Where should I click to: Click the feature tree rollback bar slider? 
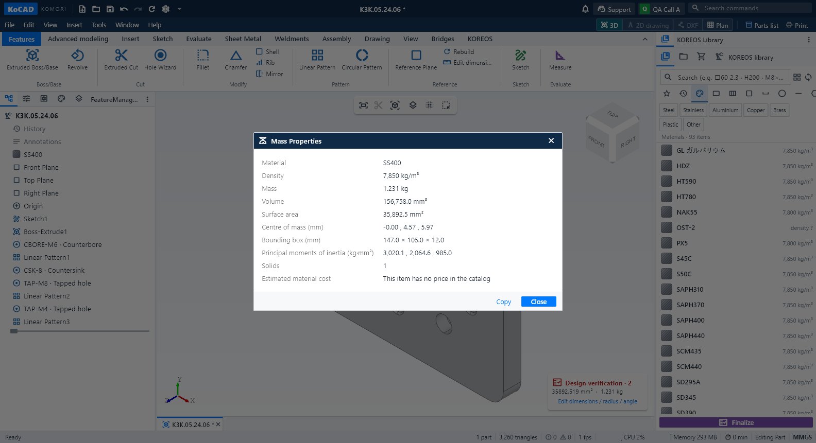click(14, 331)
